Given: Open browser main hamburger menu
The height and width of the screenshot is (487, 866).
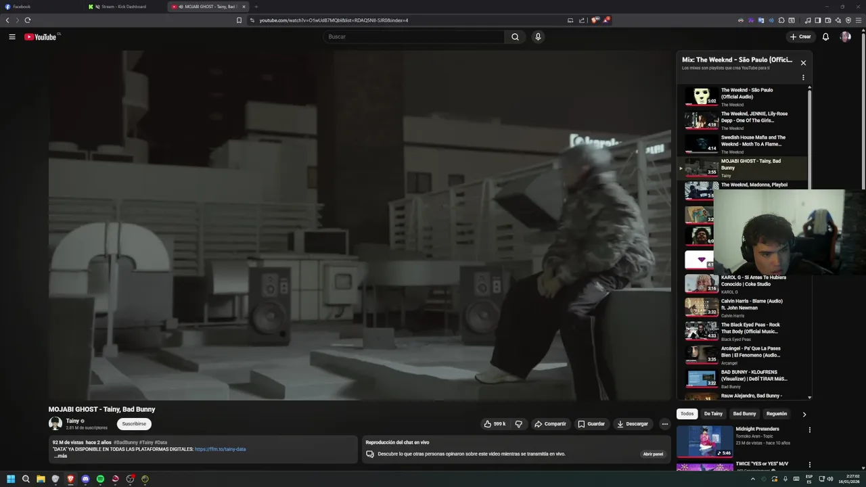Looking at the screenshot, I should coord(859,20).
